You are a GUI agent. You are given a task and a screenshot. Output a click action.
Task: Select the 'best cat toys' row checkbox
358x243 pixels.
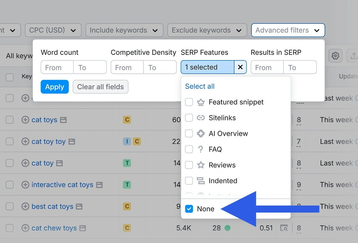[10, 206]
